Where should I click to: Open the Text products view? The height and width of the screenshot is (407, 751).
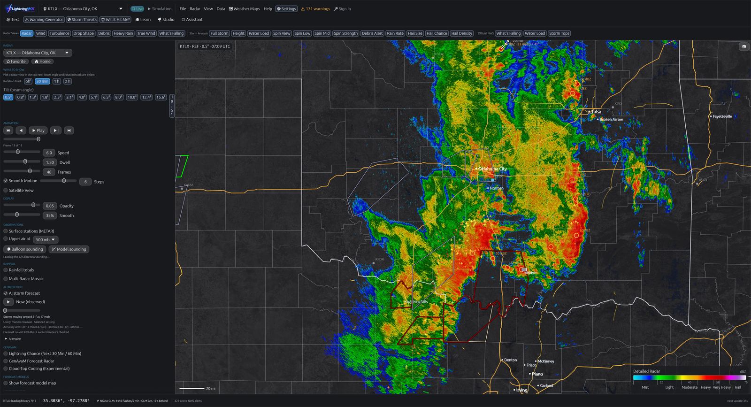(x=13, y=20)
